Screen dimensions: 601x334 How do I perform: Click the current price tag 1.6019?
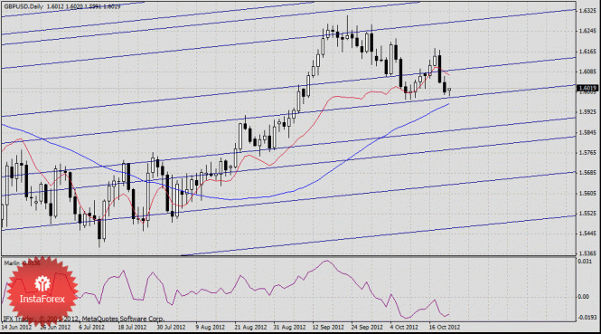click(x=587, y=89)
